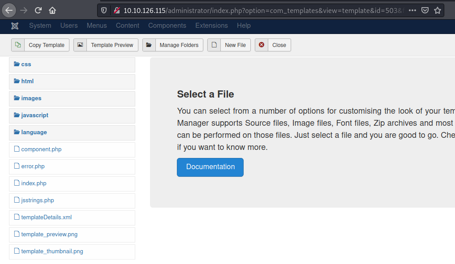
Task: Click the insecure connection padlock icon
Action: (x=117, y=10)
